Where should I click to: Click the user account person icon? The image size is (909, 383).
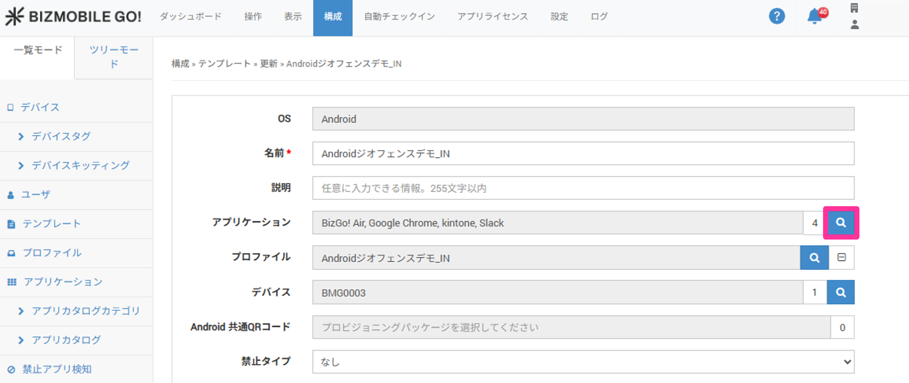(855, 25)
